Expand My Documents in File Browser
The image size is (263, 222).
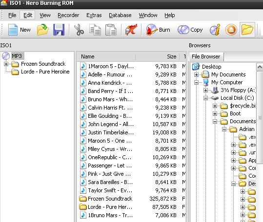[197, 74]
